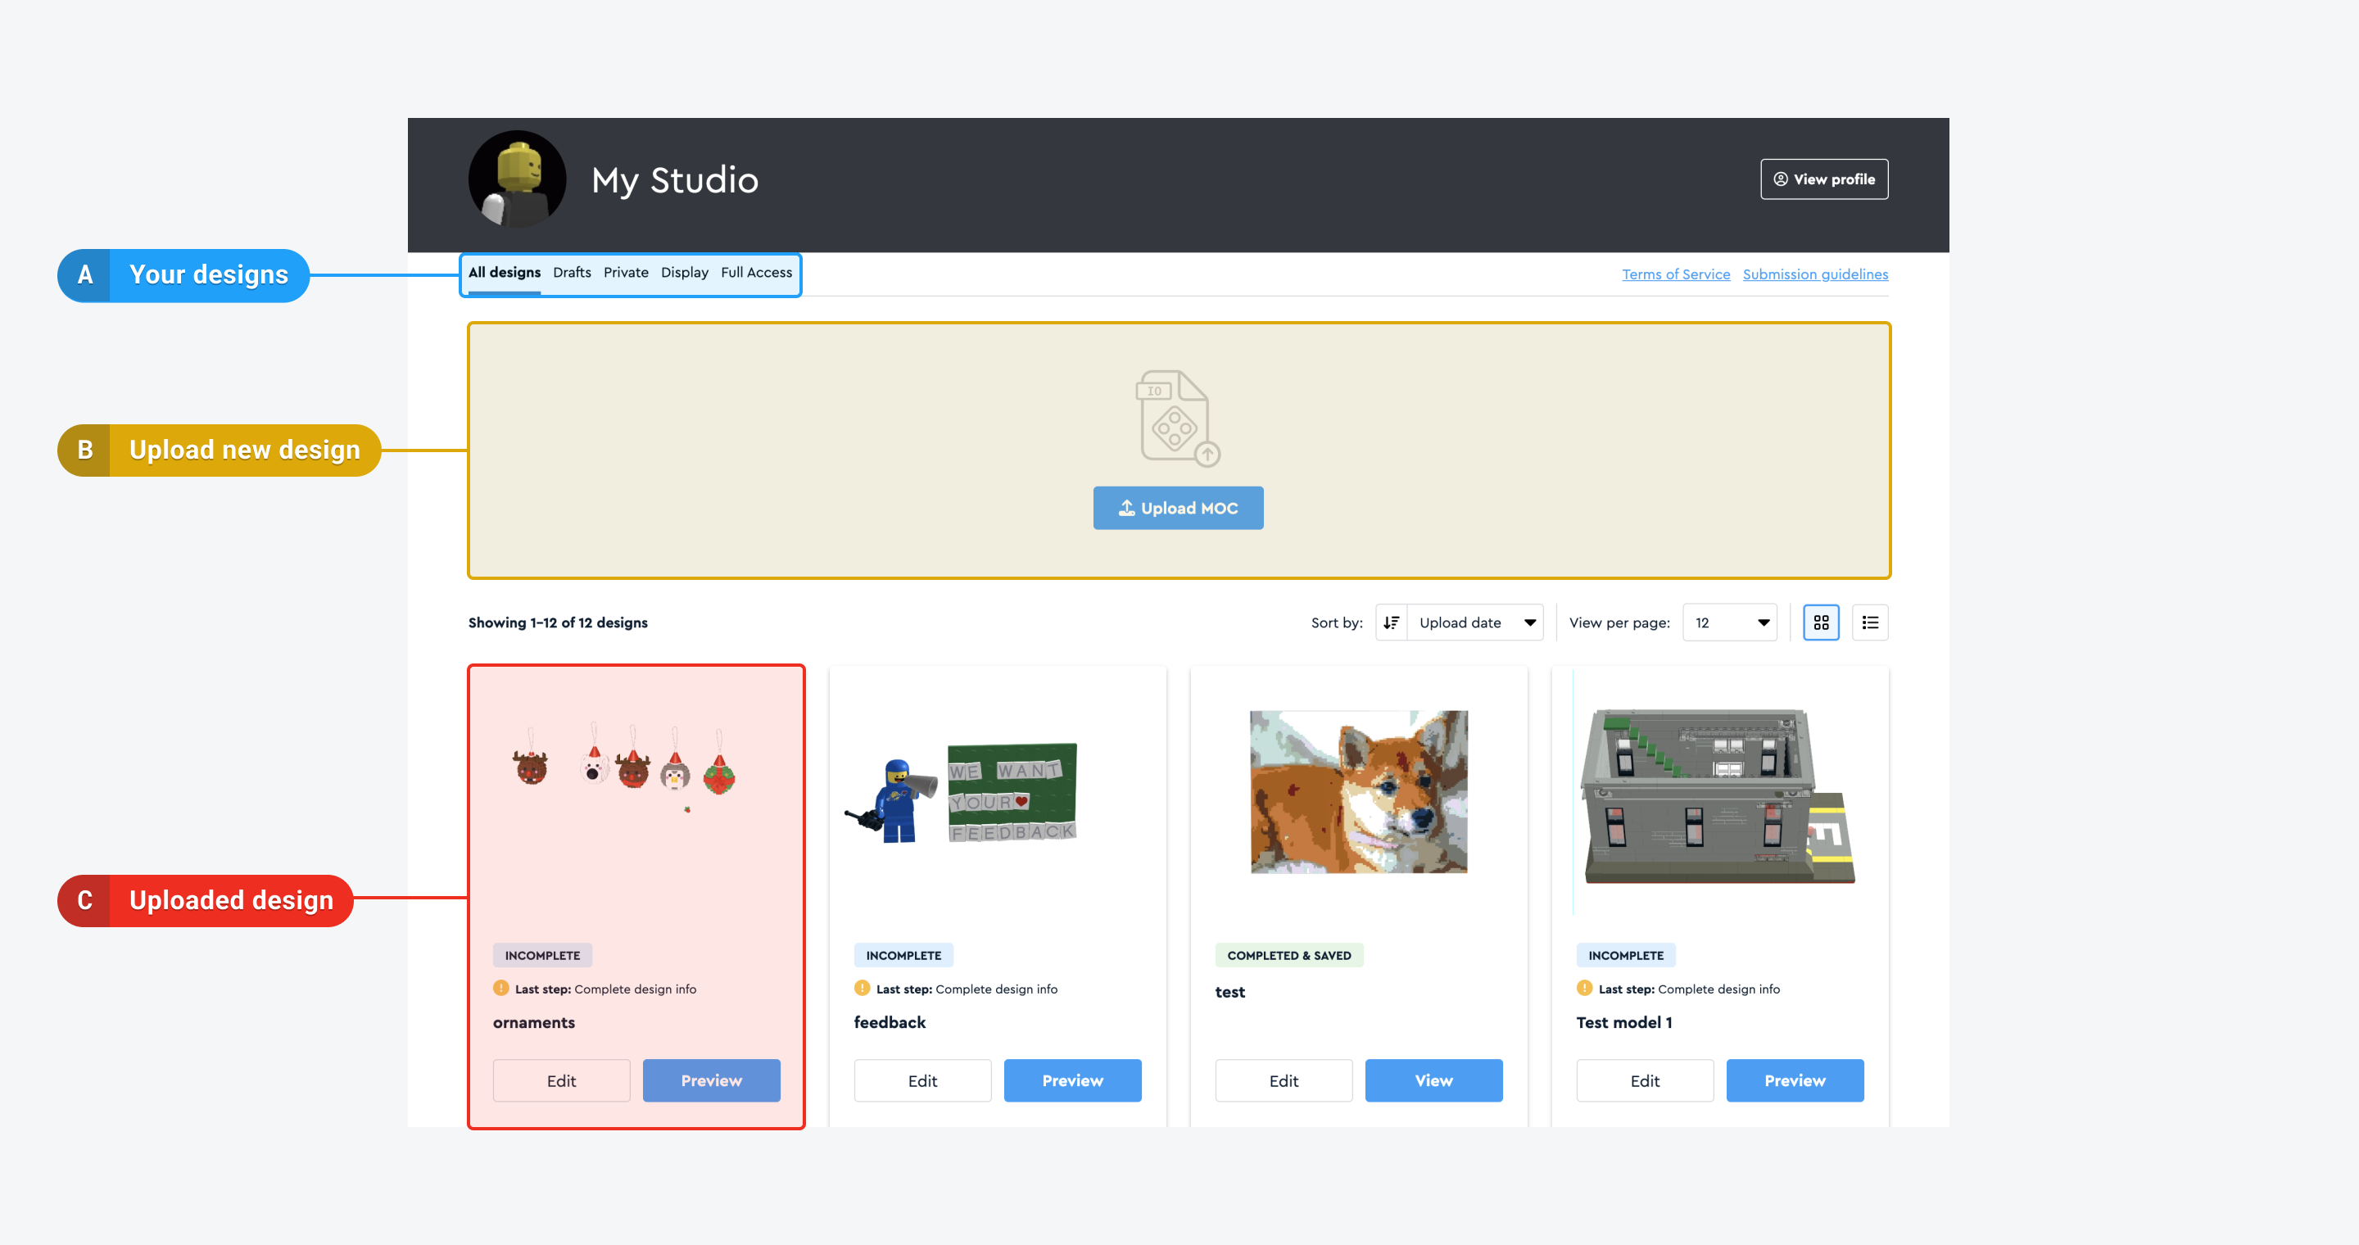Open the gray building model thumbnail
Image resolution: width=2359 pixels, height=1245 pixels.
[x=1719, y=795]
